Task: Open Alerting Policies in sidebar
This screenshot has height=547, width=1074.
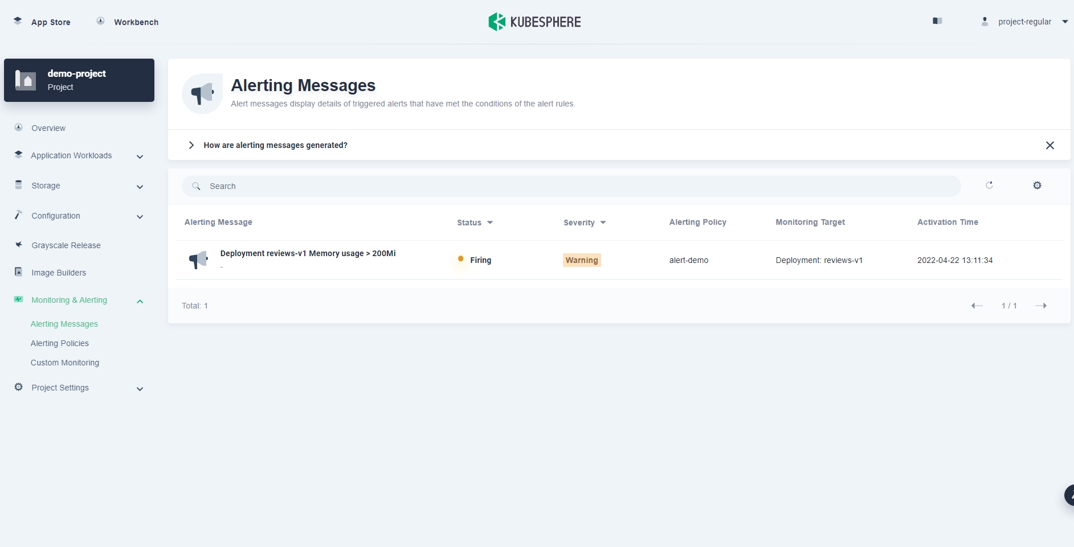Action: point(60,343)
